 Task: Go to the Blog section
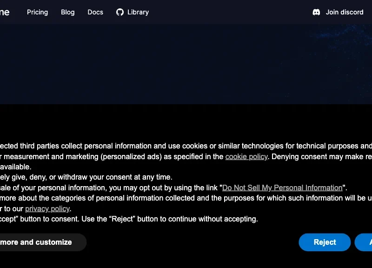click(x=67, y=12)
